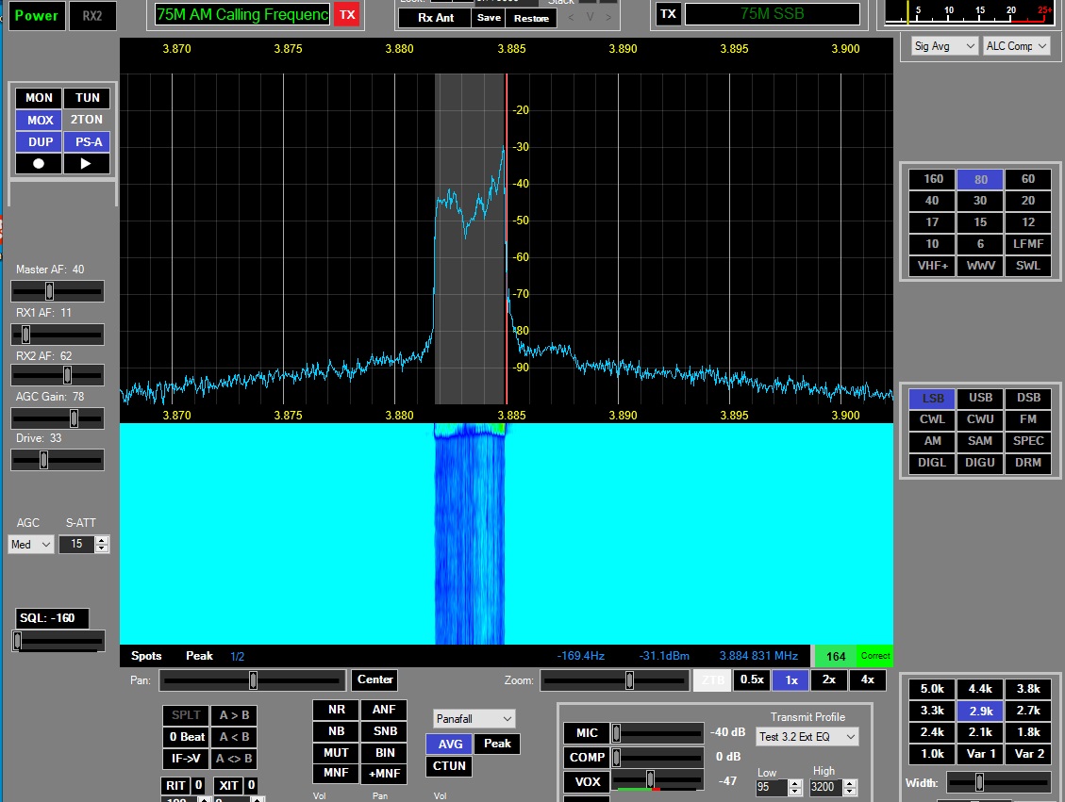Click the Save button

[489, 18]
